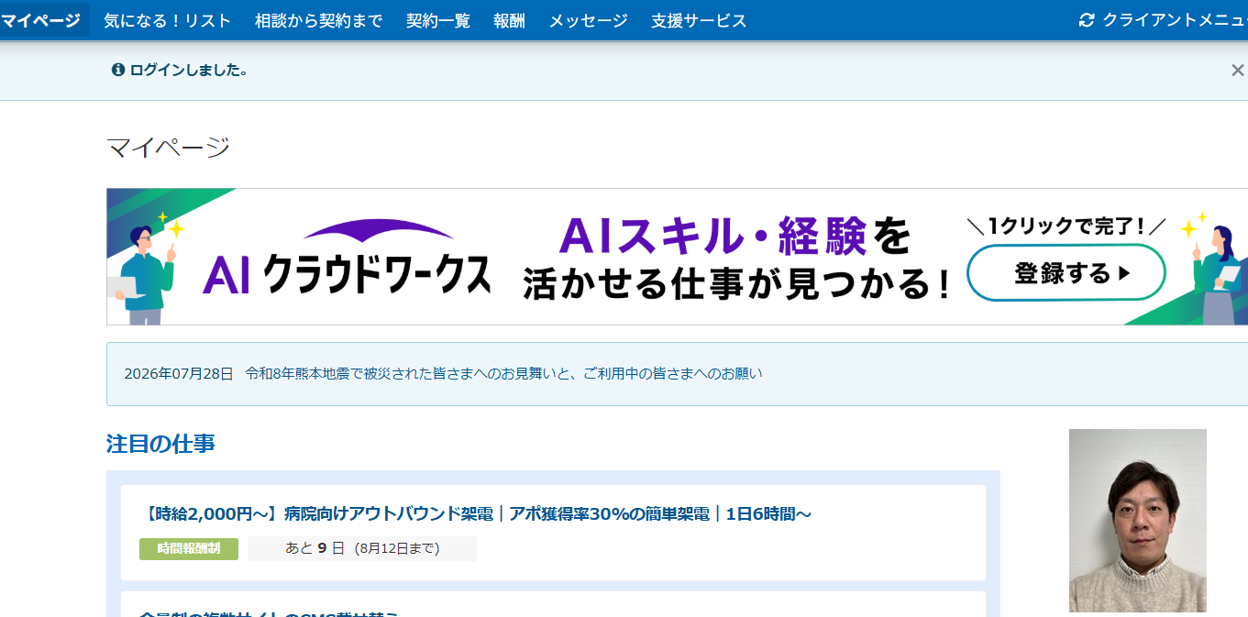This screenshot has width=1248, height=617.
Task: Go to 相談から契約まで menu
Action: [319, 20]
